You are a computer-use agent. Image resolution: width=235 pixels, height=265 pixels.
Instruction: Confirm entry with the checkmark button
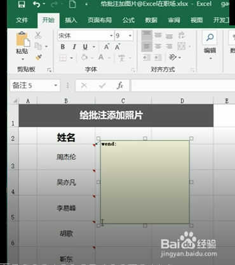click(x=102, y=86)
